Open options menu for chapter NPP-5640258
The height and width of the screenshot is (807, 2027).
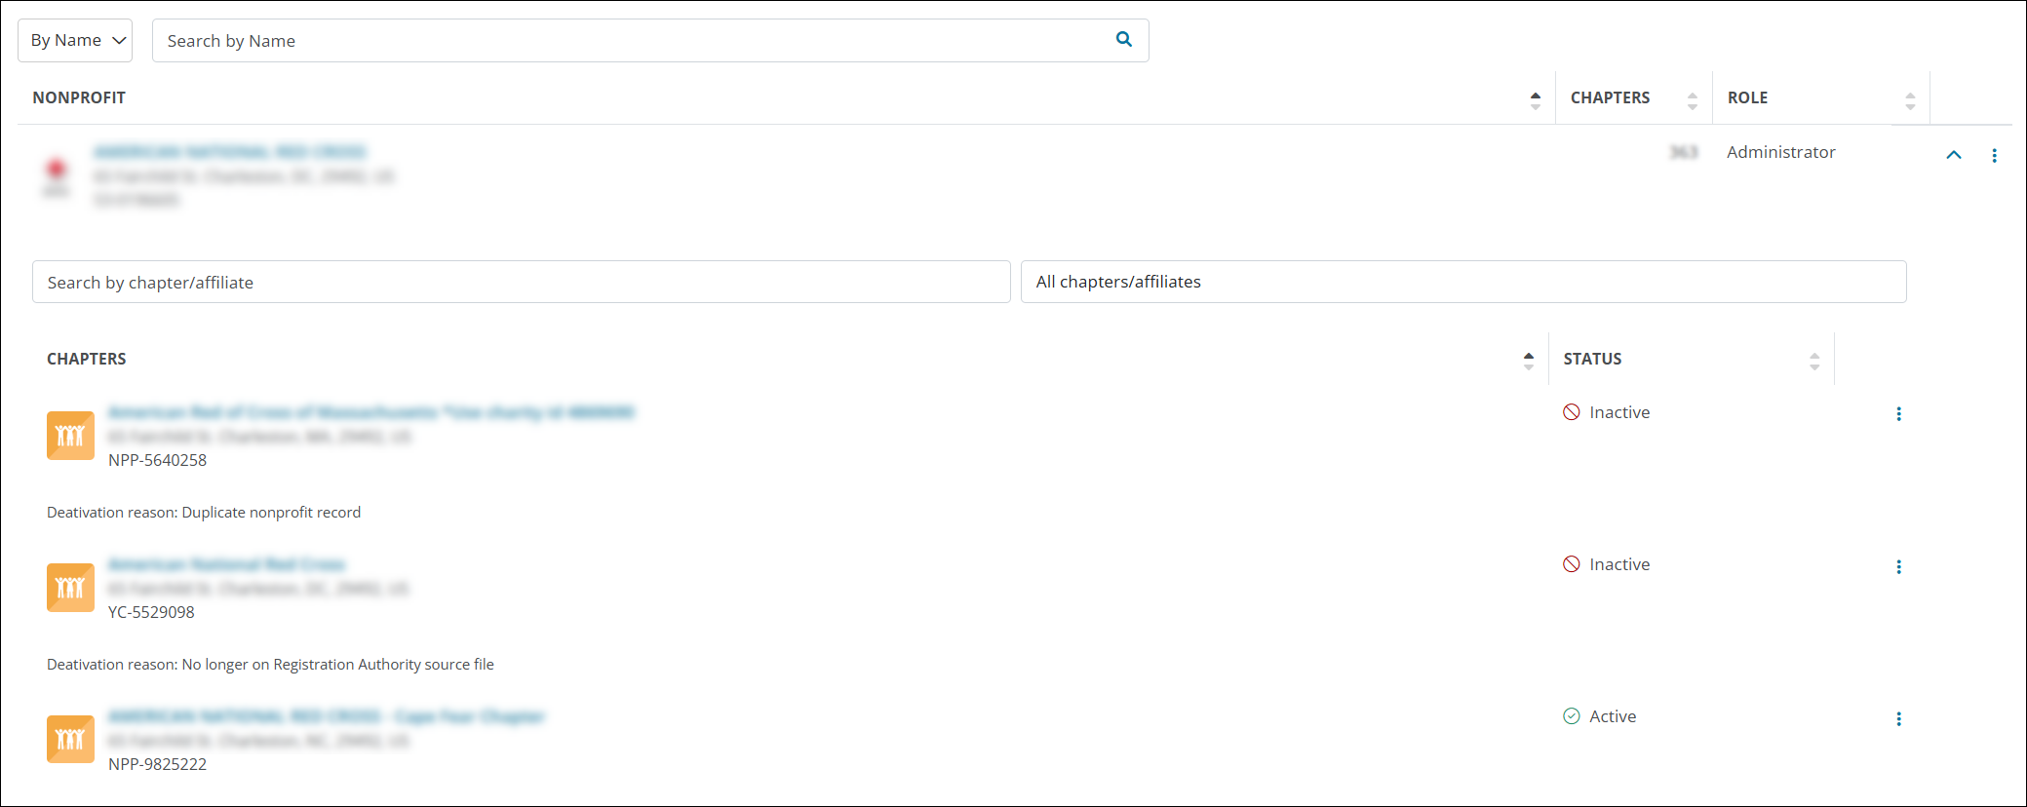click(1897, 413)
